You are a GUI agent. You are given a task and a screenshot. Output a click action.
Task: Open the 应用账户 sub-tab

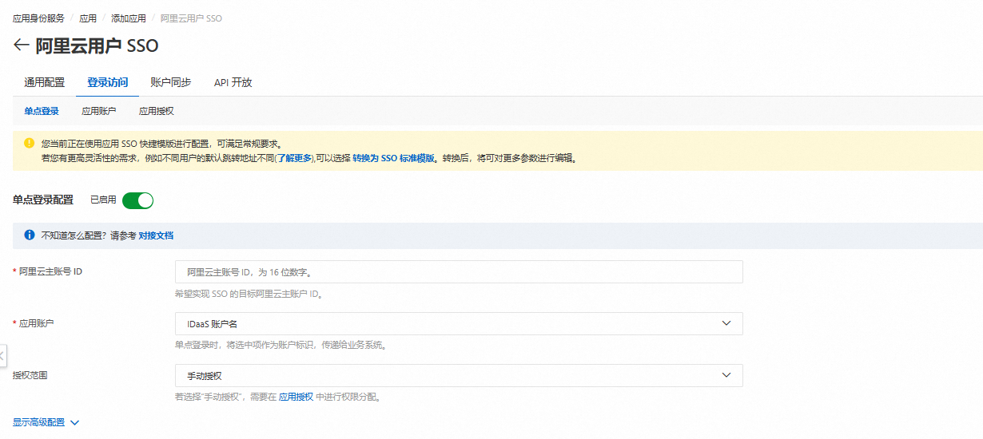point(99,111)
